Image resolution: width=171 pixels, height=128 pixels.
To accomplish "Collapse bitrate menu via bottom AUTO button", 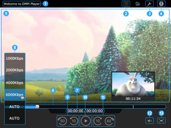I will (x=14, y=118).
